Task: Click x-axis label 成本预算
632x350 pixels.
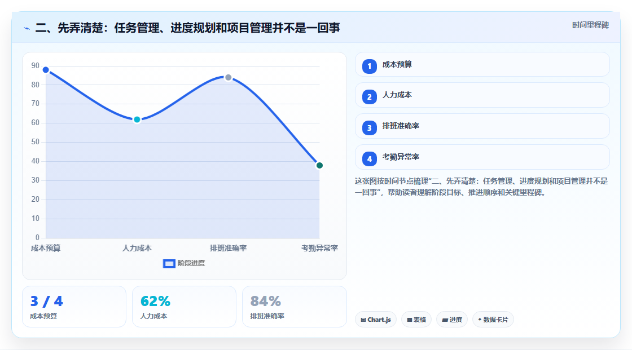Action: click(x=46, y=248)
